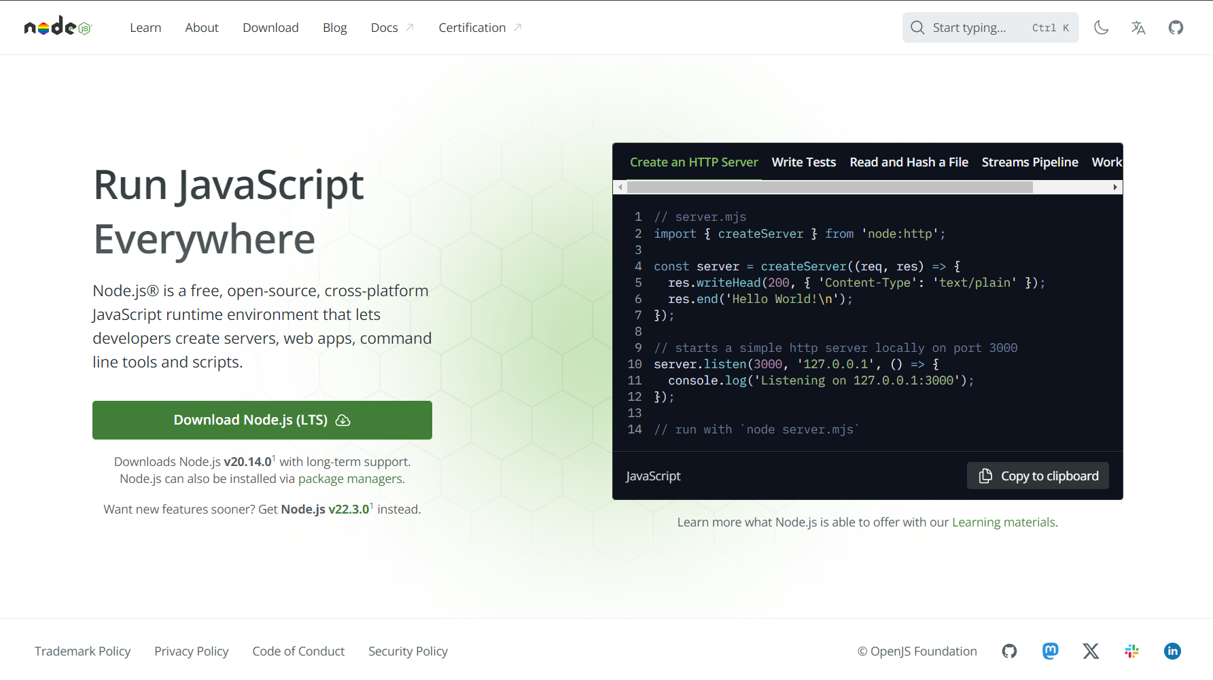Screen dimensions: 1213x680
Task: Switch to the Write Tests tab
Action: pyautogui.click(x=804, y=162)
